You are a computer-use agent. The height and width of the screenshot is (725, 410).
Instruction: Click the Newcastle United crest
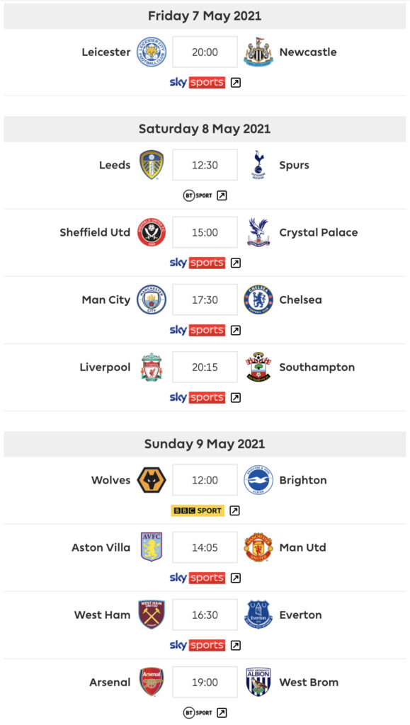coord(258,52)
